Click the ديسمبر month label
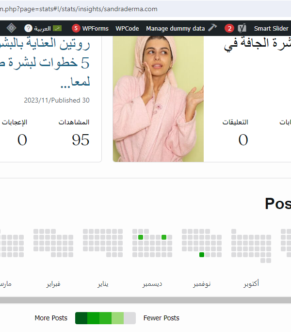 point(152,284)
